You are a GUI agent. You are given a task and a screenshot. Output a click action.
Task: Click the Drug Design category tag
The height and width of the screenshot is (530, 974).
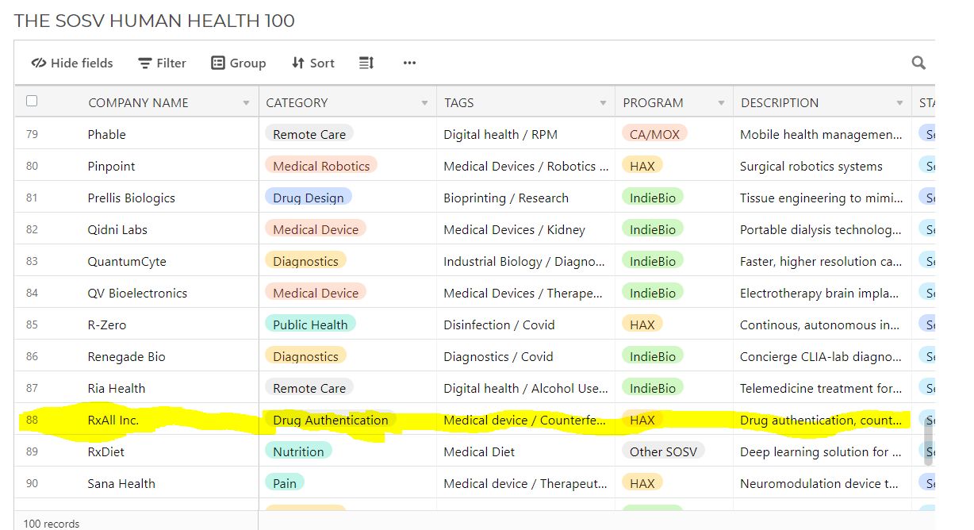[x=308, y=198]
